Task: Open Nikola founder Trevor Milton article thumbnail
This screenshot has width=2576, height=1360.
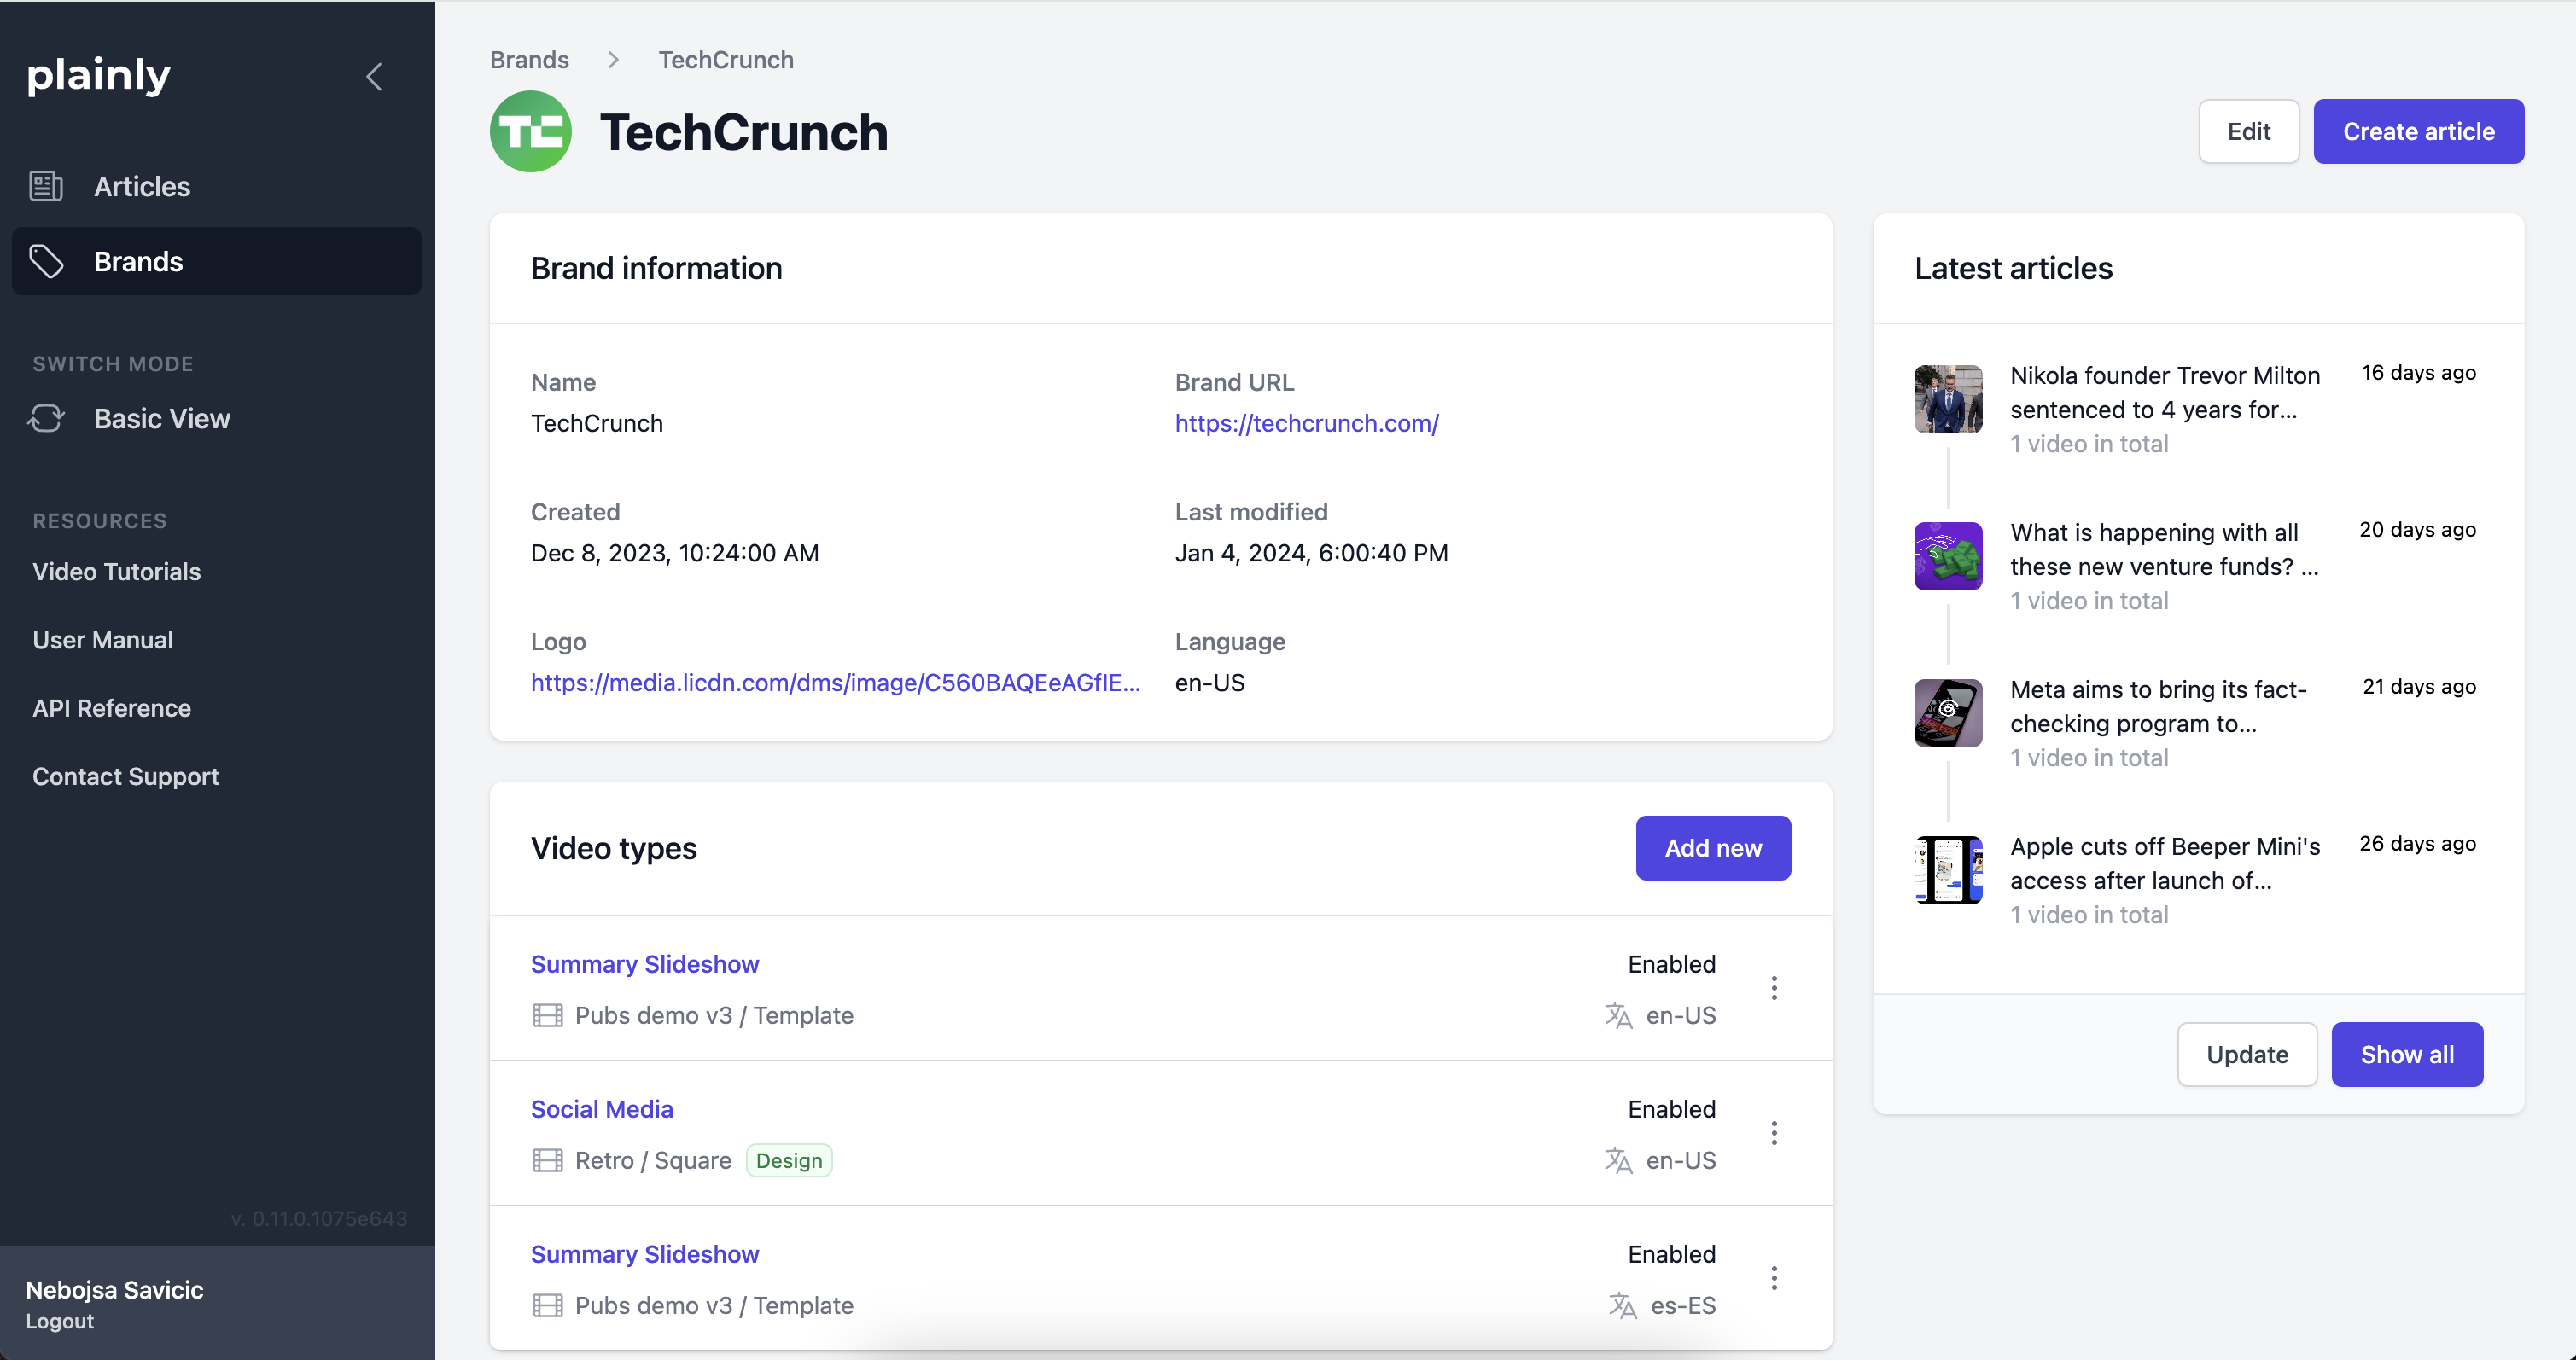Action: (x=1947, y=398)
